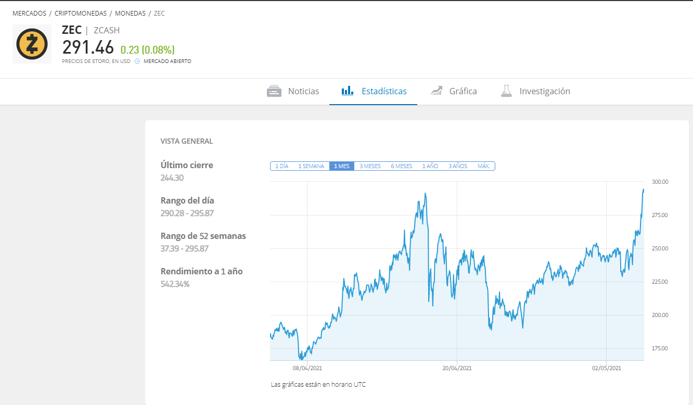
Task: Click the Investigación flask icon
Action: 506,91
